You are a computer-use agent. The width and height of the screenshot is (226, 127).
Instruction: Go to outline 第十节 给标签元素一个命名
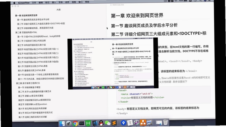[x=38, y=75]
